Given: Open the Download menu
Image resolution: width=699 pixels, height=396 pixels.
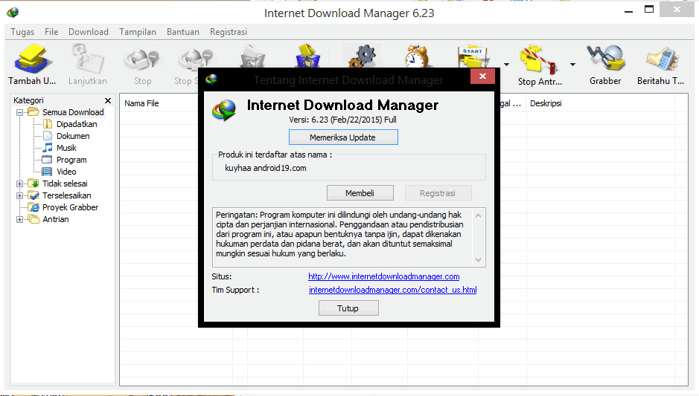Looking at the screenshot, I should [x=89, y=32].
